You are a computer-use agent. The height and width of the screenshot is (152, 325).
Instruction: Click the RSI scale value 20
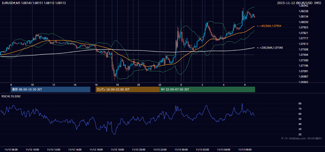300,134
